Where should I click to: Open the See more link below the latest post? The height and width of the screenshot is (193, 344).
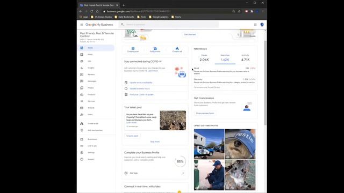coord(155,142)
